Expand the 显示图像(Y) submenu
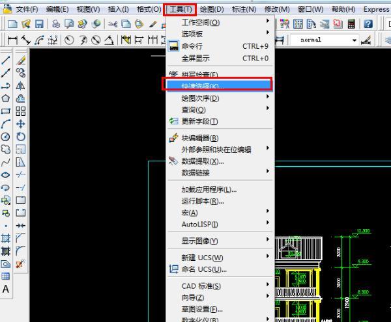391x322 pixels. (220, 241)
